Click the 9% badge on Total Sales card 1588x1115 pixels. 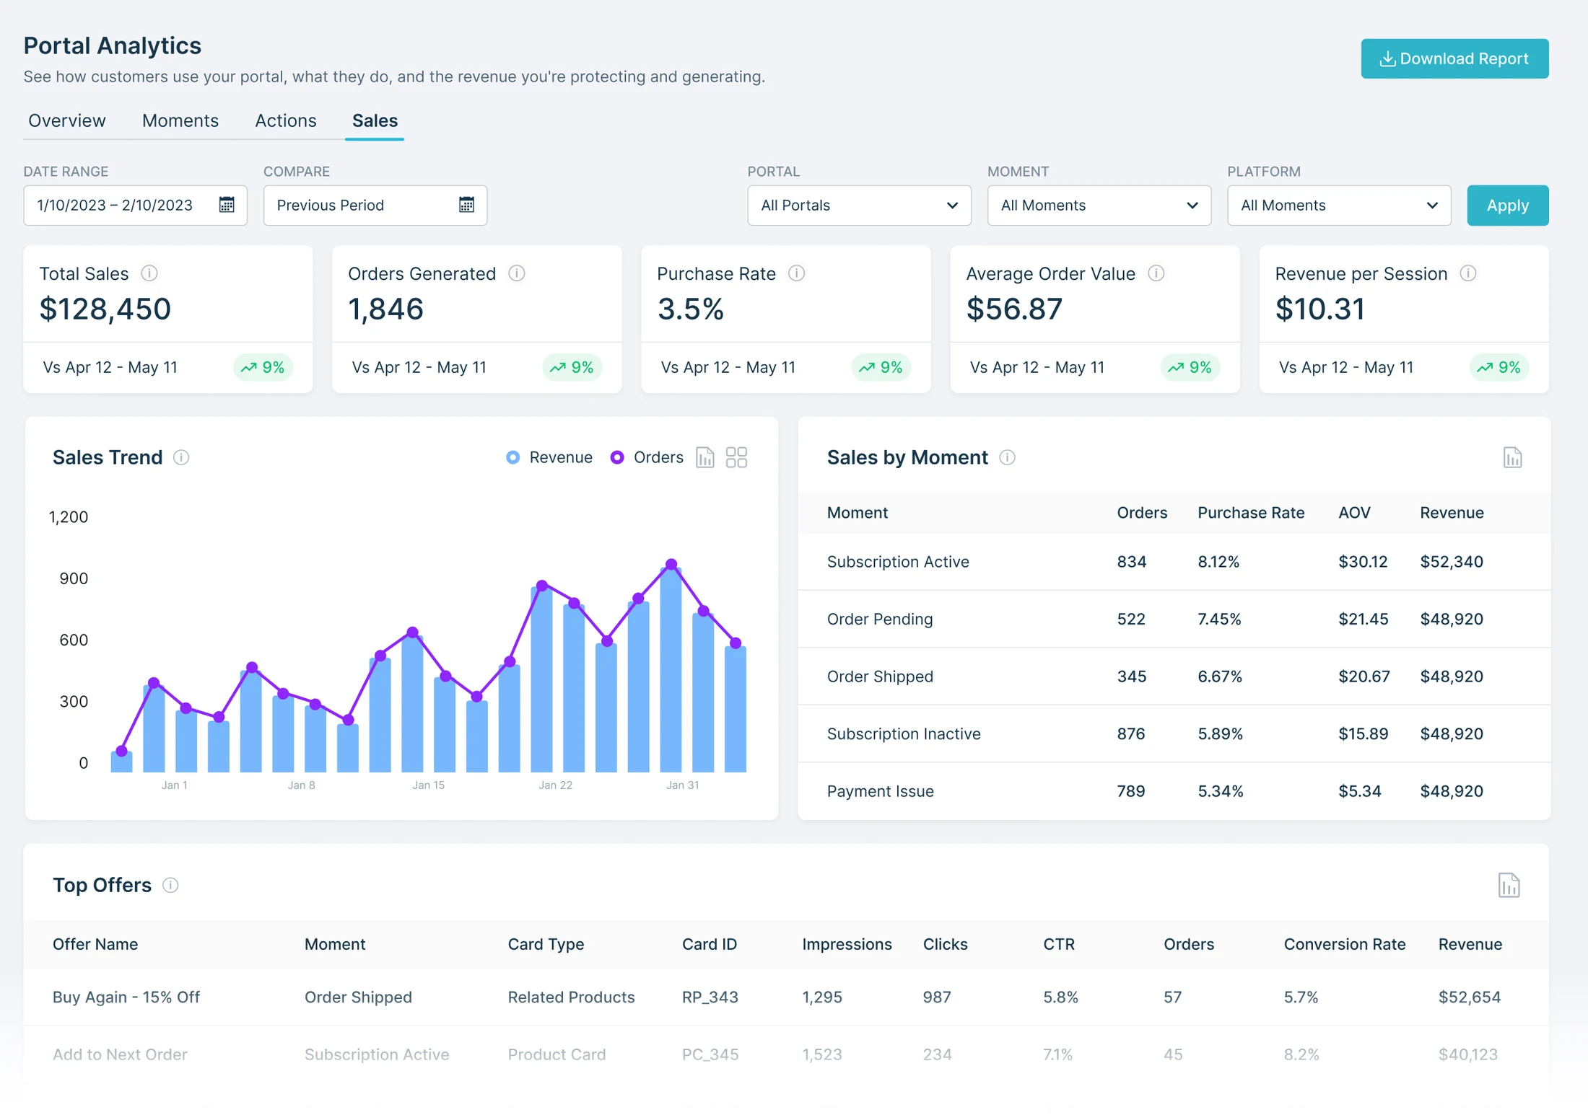point(263,367)
